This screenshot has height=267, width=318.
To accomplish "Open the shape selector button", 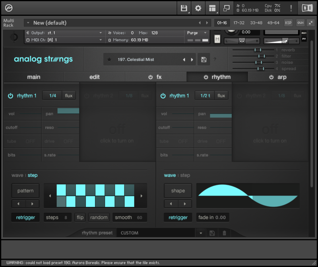I will coord(178,191).
